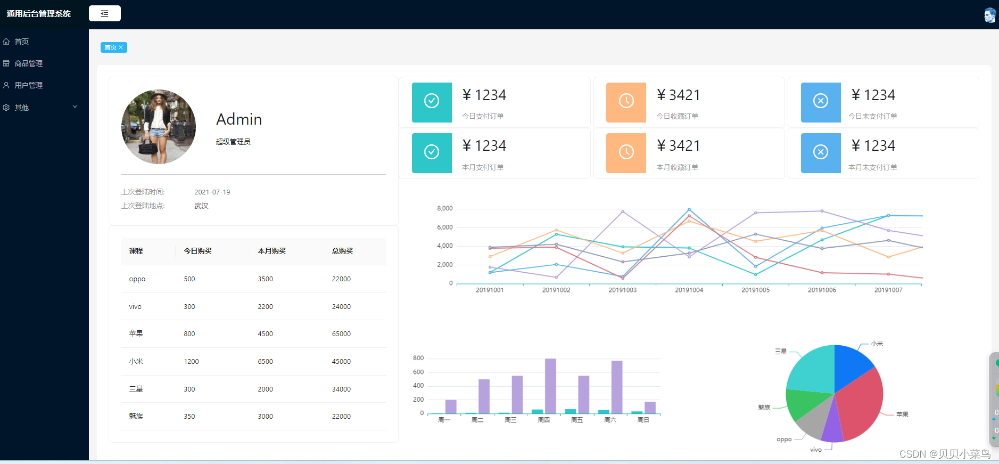Click the 通用后台管理系统 title
The width and height of the screenshot is (999, 464).
pyautogui.click(x=38, y=14)
